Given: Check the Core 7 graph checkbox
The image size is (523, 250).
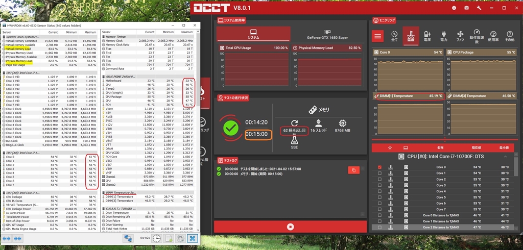Looking at the screenshot, I should point(379,209).
